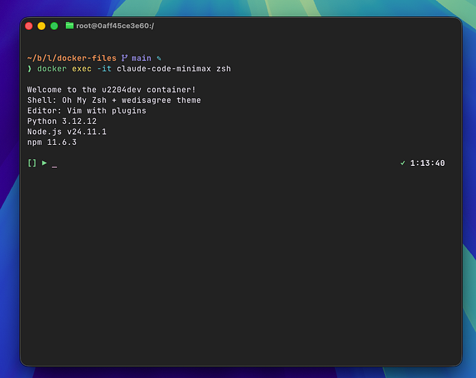Click the word docker in the command
This screenshot has height=378, width=476.
click(x=52, y=69)
